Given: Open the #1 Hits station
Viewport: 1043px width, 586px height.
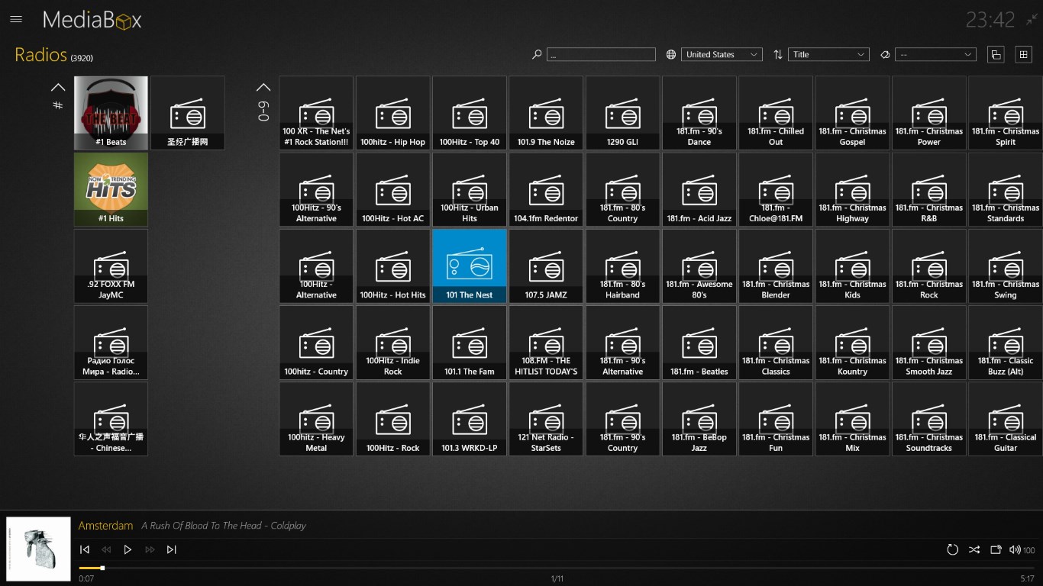Looking at the screenshot, I should (111, 189).
